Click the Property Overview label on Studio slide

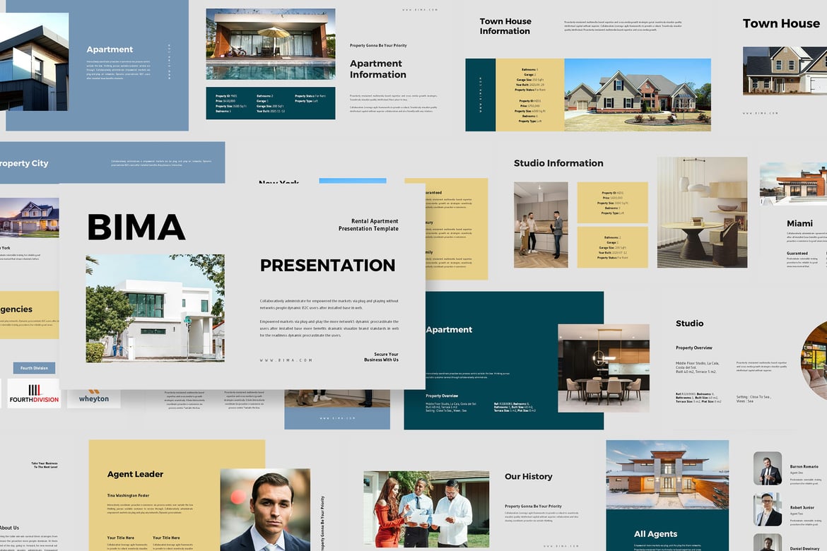point(693,348)
